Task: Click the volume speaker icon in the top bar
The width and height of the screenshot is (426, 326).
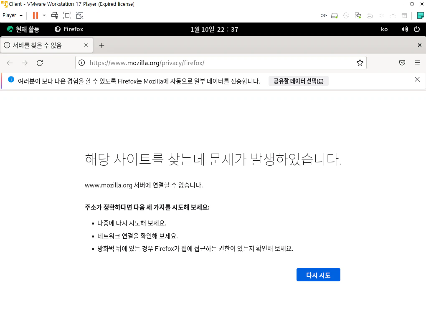Action: tap(405, 29)
